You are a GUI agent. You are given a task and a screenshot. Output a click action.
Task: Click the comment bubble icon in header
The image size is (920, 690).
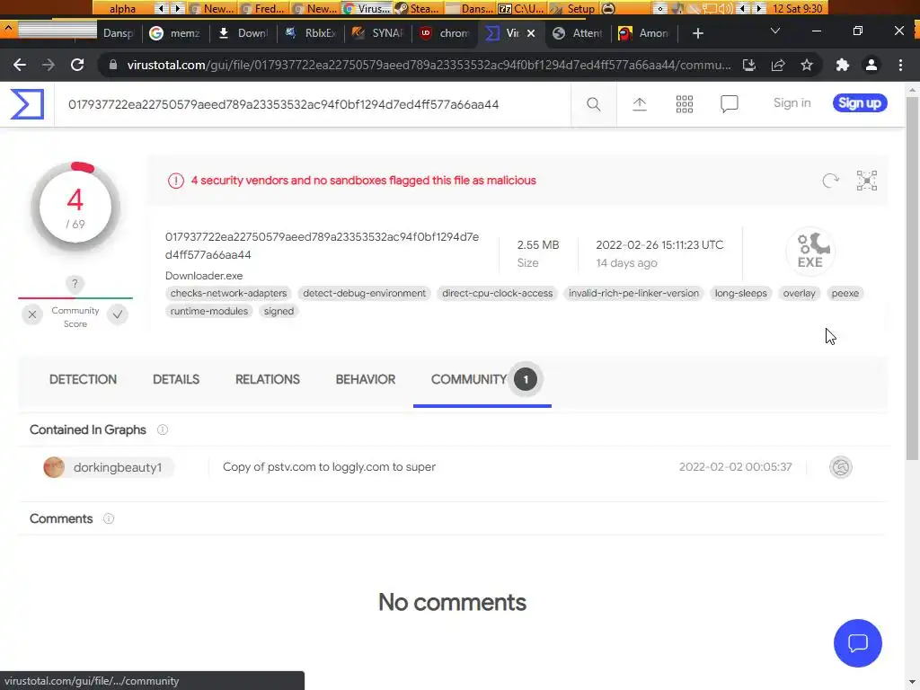coord(729,104)
